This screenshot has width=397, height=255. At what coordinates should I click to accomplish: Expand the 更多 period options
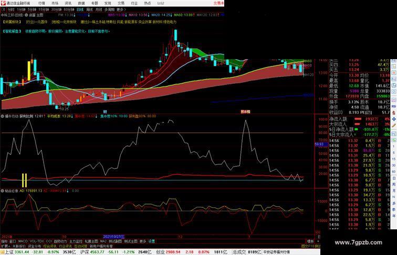[x=121, y=9]
